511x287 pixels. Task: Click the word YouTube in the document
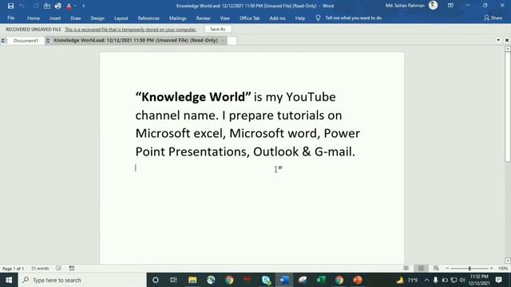pos(311,97)
